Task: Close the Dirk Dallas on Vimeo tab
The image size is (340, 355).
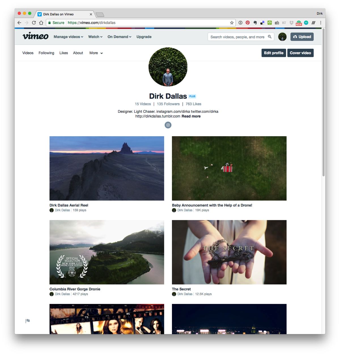Action: [91, 14]
